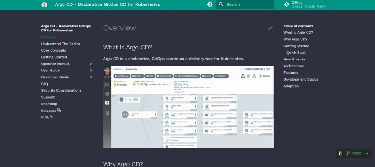The width and height of the screenshot is (375, 167).
Task: Open REFRESH dropdown in screenshot
Action: 221,76
